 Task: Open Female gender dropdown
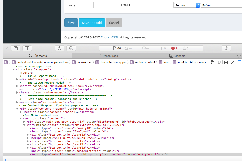(187, 5)
